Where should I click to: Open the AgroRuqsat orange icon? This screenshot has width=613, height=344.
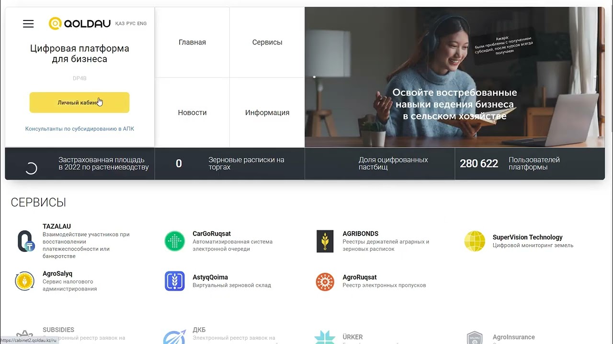(x=325, y=282)
